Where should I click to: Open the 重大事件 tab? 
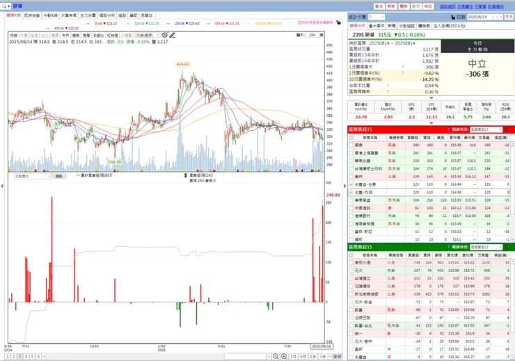click(x=377, y=26)
